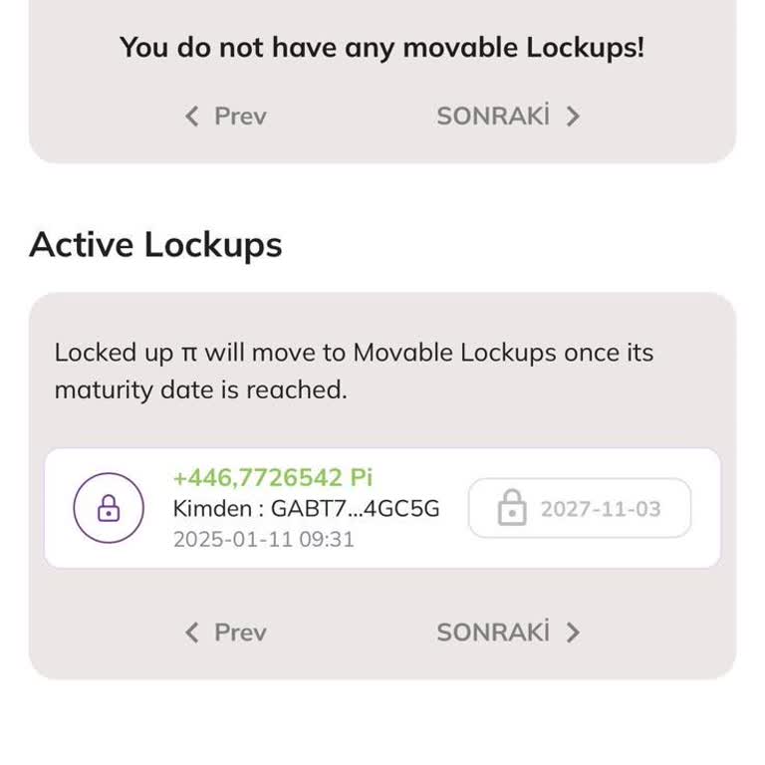Tap the gray lock icon beside 2027-11-03

pos(512,508)
